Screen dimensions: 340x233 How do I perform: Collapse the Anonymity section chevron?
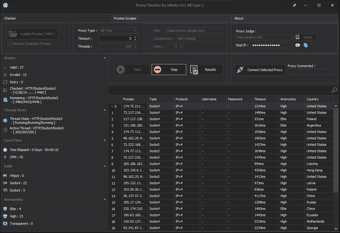(105, 199)
